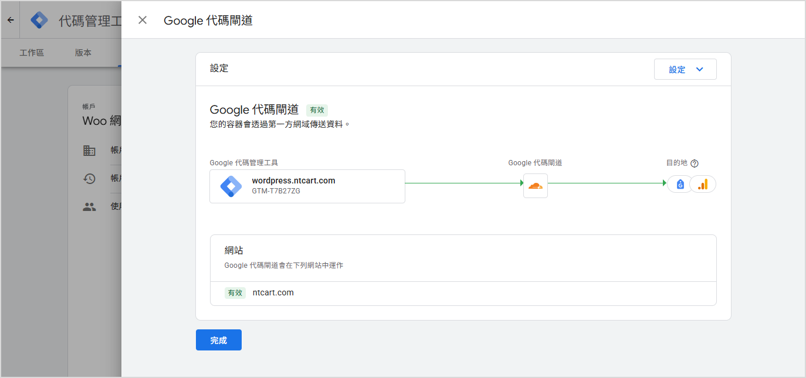Open the help icon next to 目的地
The width and height of the screenshot is (806, 378).
(695, 164)
